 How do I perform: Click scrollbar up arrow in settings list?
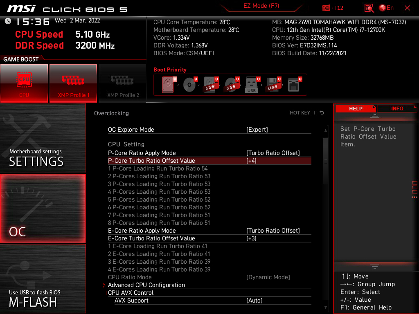pyautogui.click(x=325, y=130)
